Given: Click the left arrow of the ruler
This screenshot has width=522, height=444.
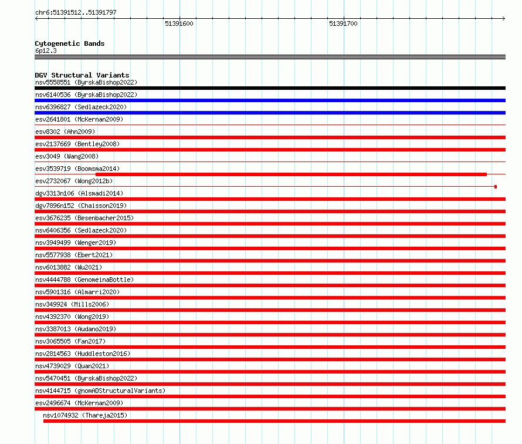Looking at the screenshot, I should (x=36, y=18).
